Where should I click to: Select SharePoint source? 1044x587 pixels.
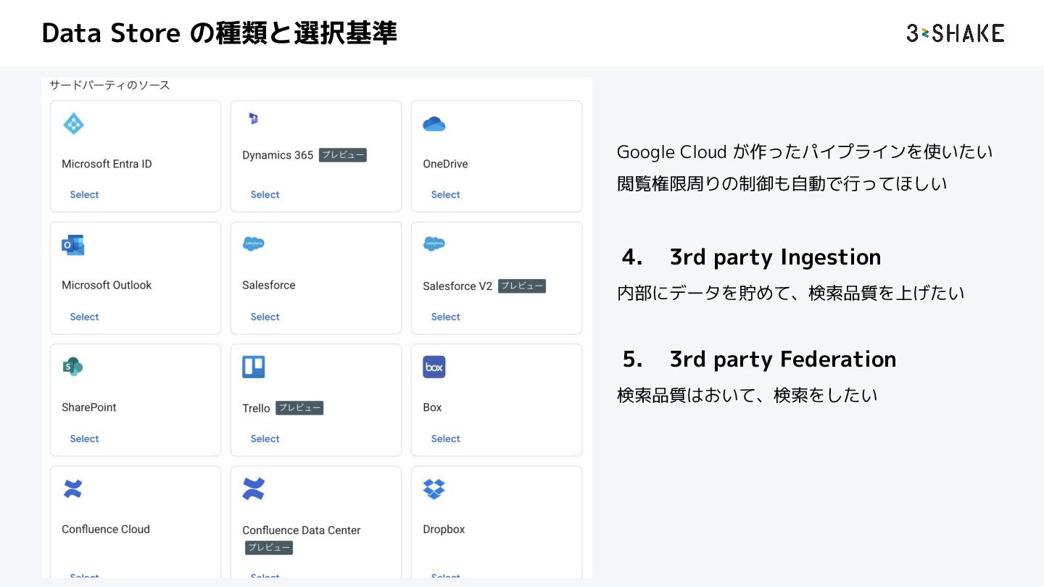tap(84, 438)
